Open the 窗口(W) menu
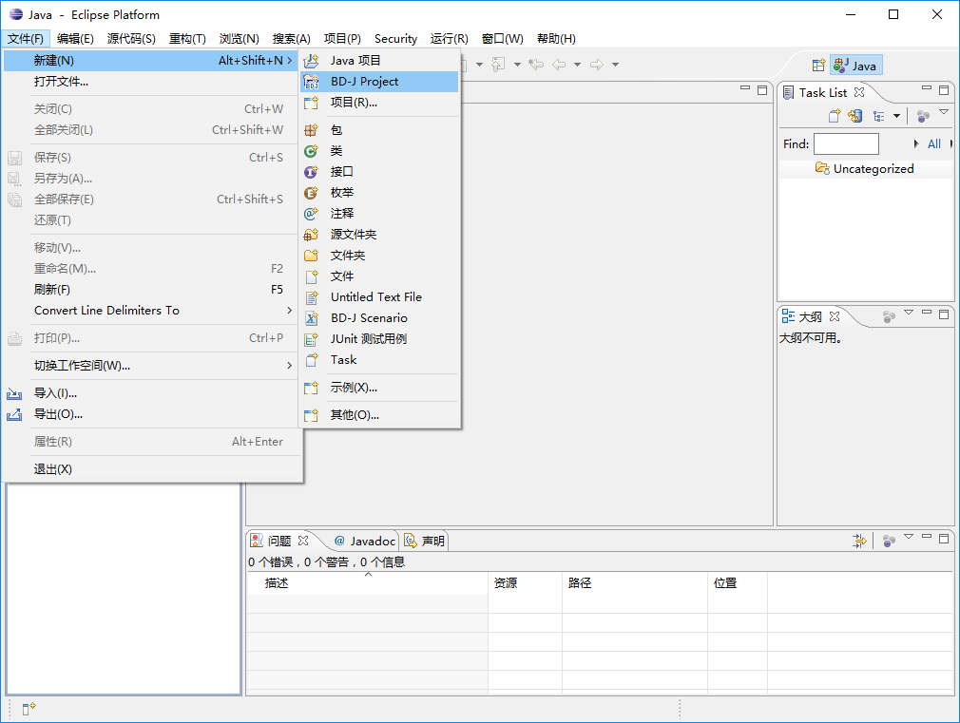Viewport: 960px width, 723px height. point(502,39)
